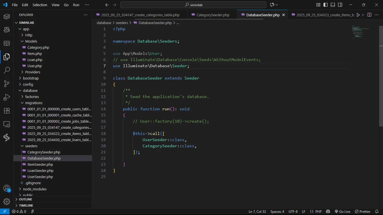Collapse the migrations folder
The height and width of the screenshot is (215, 383).
pyautogui.click(x=34, y=103)
